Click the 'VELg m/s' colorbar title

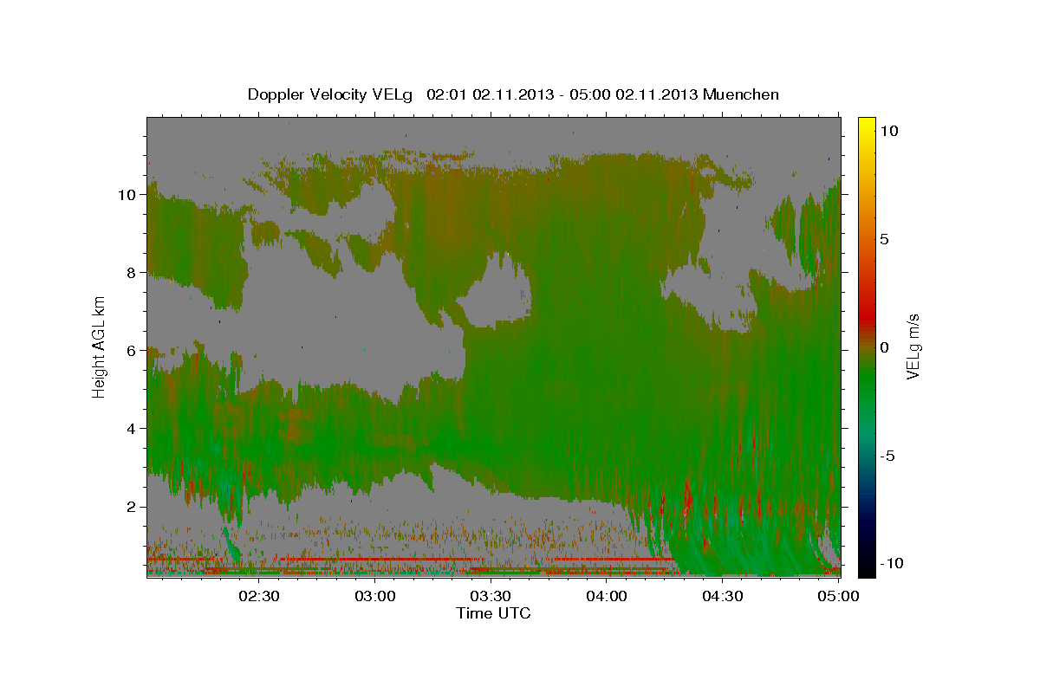913,346
